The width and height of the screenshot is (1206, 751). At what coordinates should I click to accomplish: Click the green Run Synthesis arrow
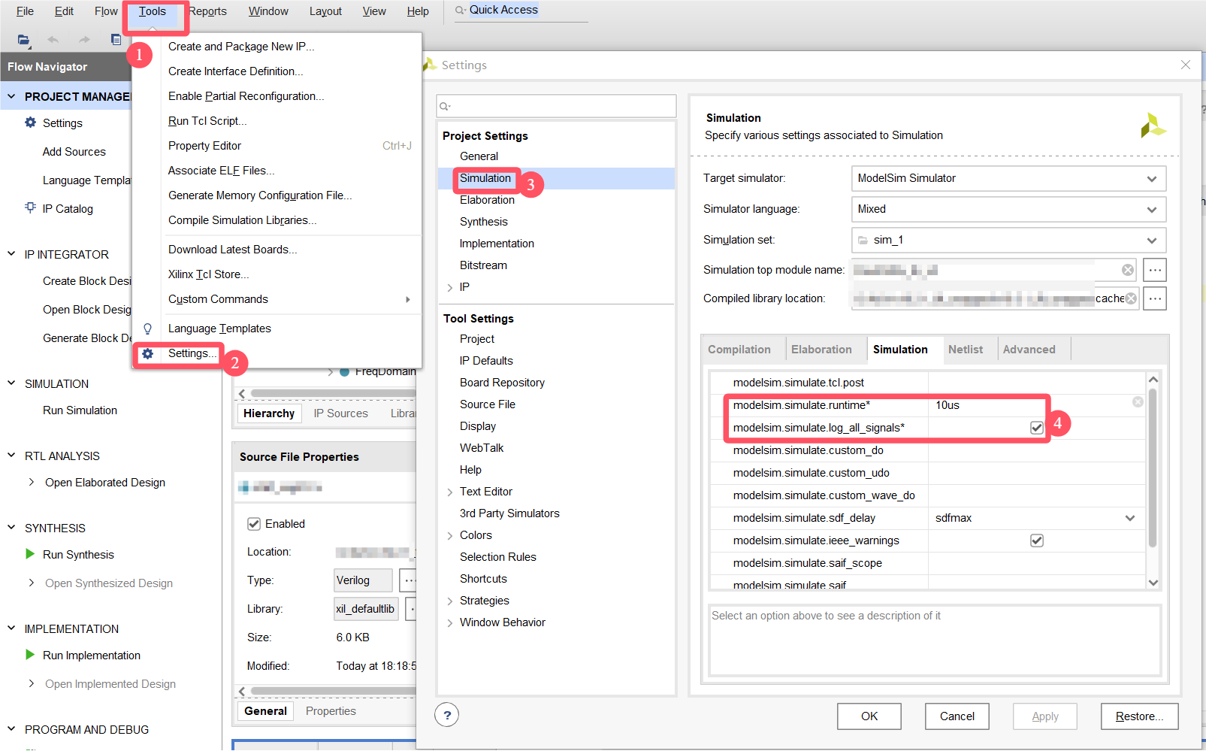pyautogui.click(x=29, y=554)
